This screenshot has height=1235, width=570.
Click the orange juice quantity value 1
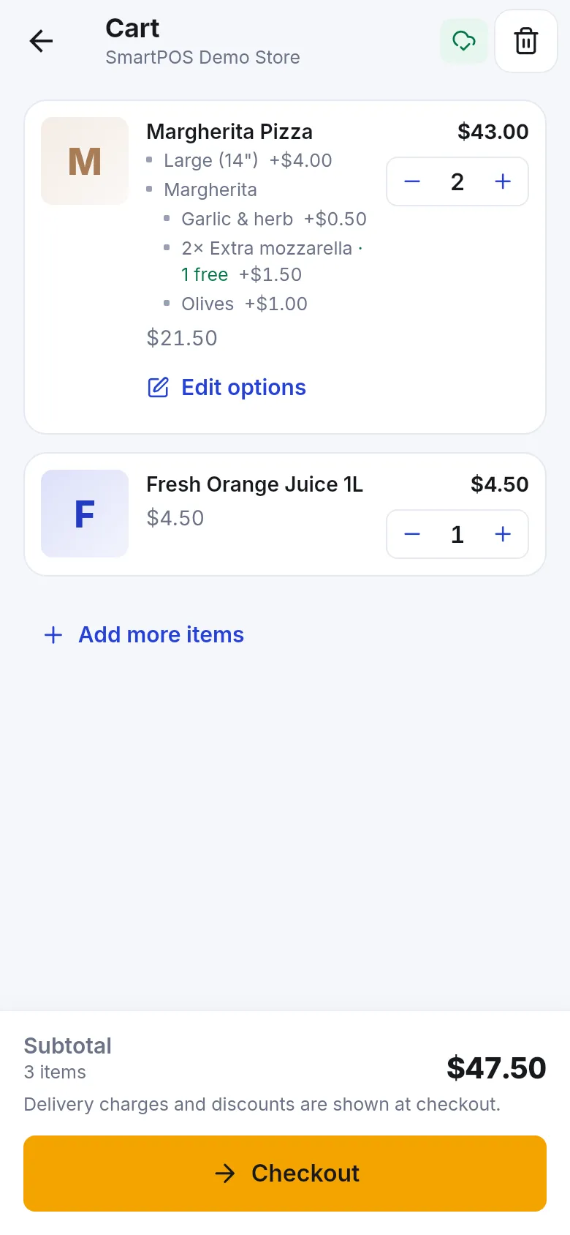(x=457, y=534)
